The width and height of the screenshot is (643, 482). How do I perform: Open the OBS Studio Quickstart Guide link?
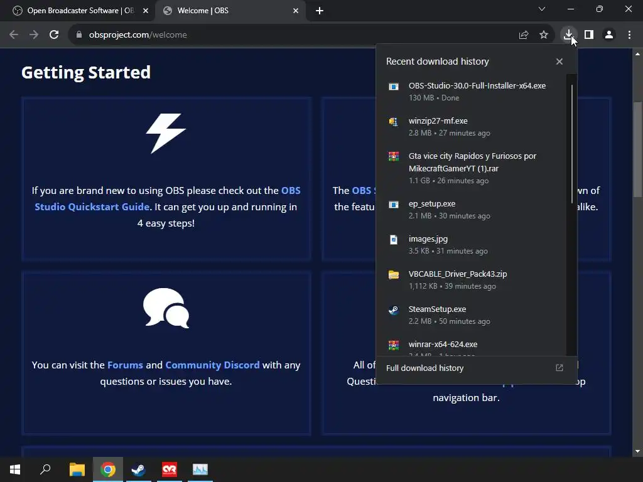pos(167,199)
